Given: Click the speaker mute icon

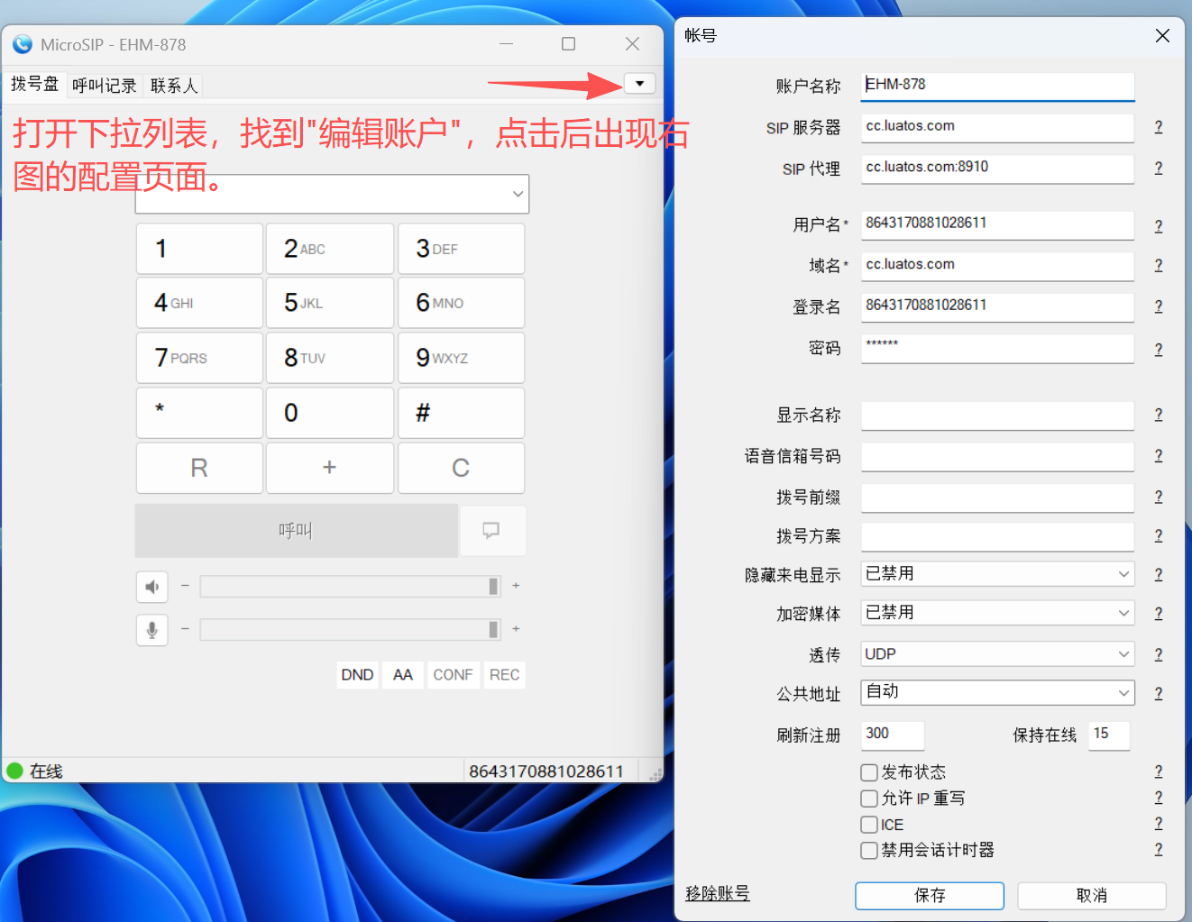Looking at the screenshot, I should point(152,587).
